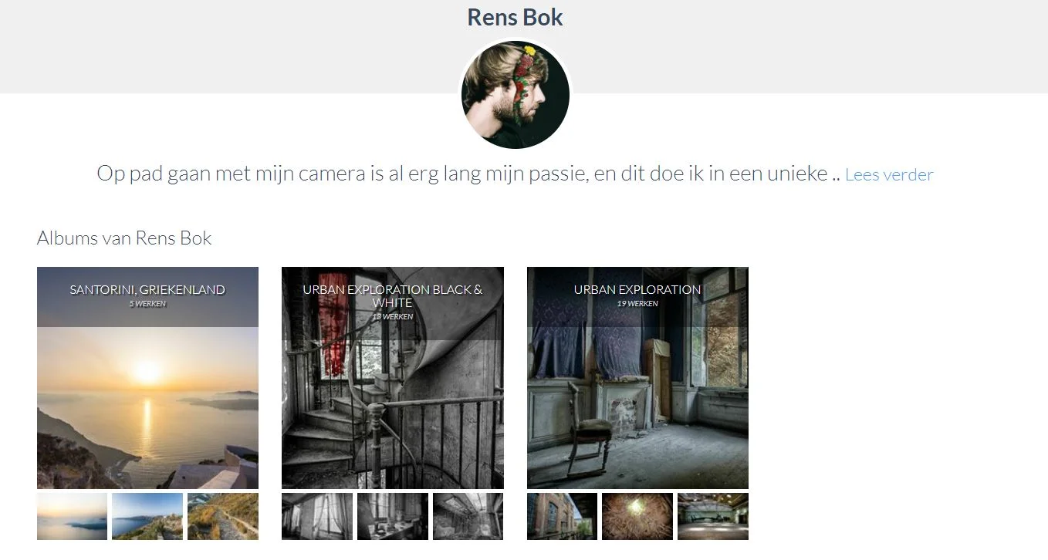The height and width of the screenshot is (560, 1048).
Task: Open the Lees verder link
Action: click(889, 175)
